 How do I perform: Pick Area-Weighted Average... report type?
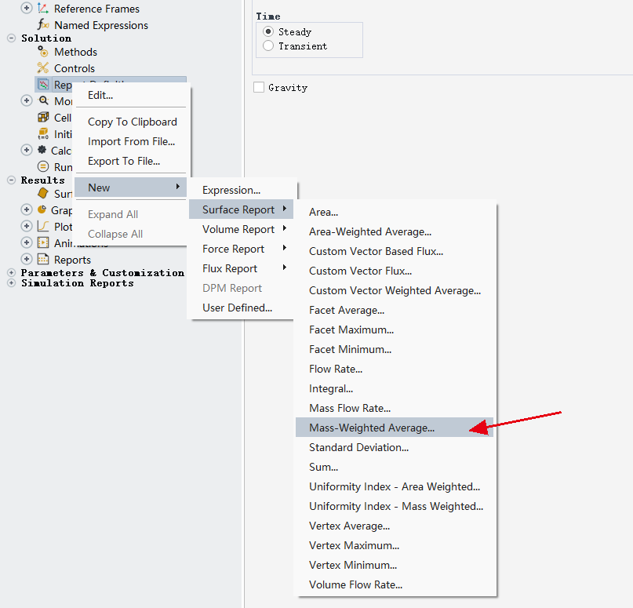coord(370,231)
